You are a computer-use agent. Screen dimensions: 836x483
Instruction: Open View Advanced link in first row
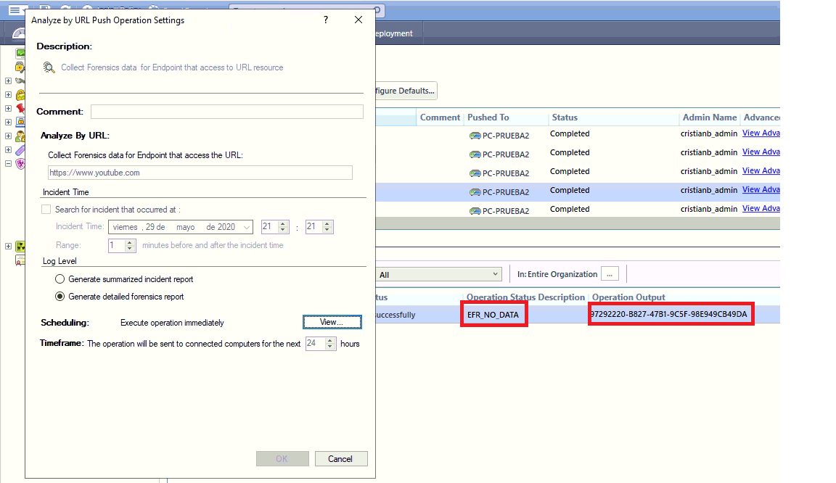[761, 133]
